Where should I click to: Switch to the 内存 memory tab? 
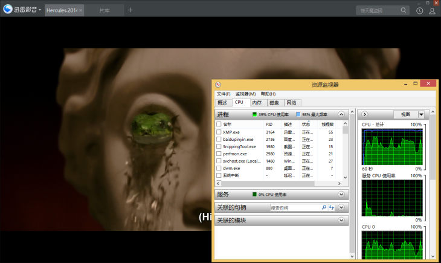pyautogui.click(x=257, y=103)
